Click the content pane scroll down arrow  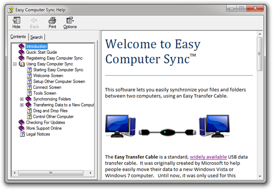(x=259, y=176)
